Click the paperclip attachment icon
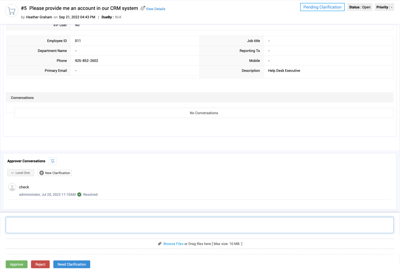 click(160, 244)
